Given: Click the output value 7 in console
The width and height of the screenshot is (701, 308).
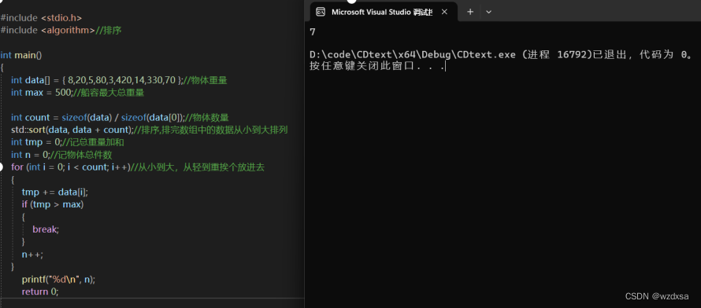Looking at the screenshot, I should pyautogui.click(x=313, y=31).
